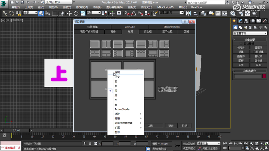Switch to the 安全框 tab

[x=148, y=31]
